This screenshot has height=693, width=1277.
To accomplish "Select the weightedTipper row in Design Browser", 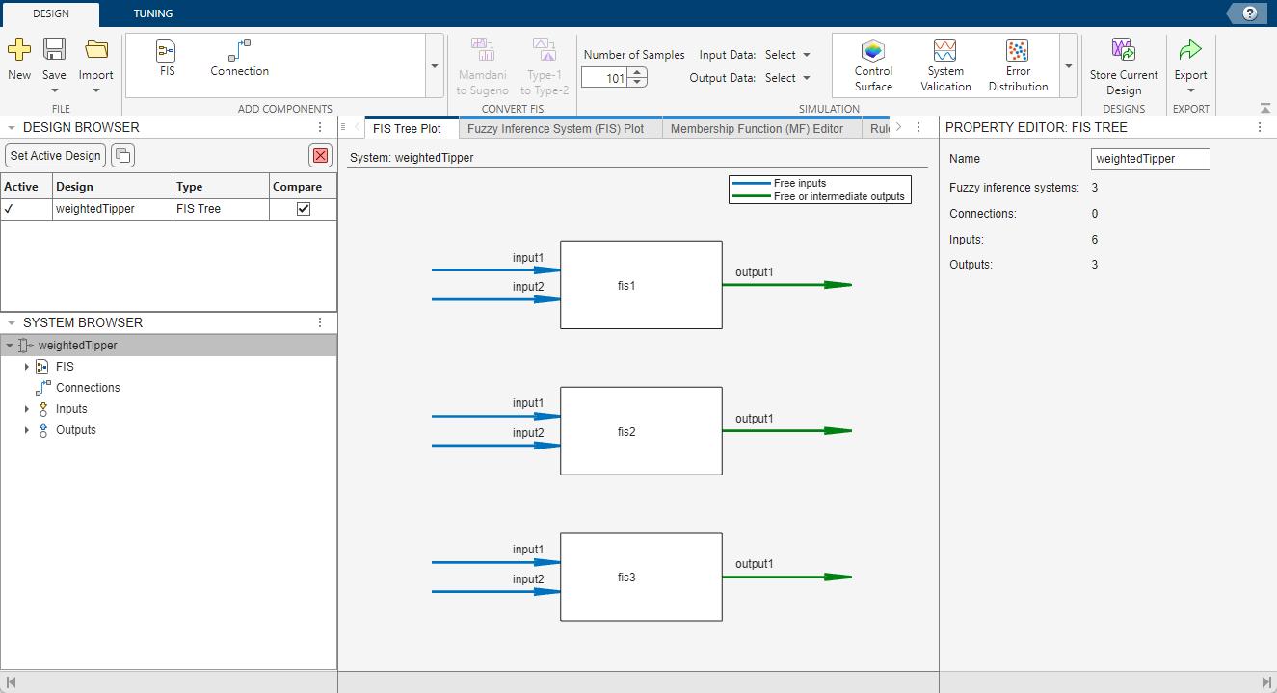I will point(112,209).
